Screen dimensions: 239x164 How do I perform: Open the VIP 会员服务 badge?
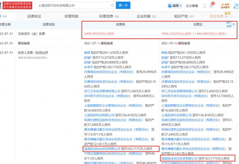pyautogui.click(x=225, y=6)
